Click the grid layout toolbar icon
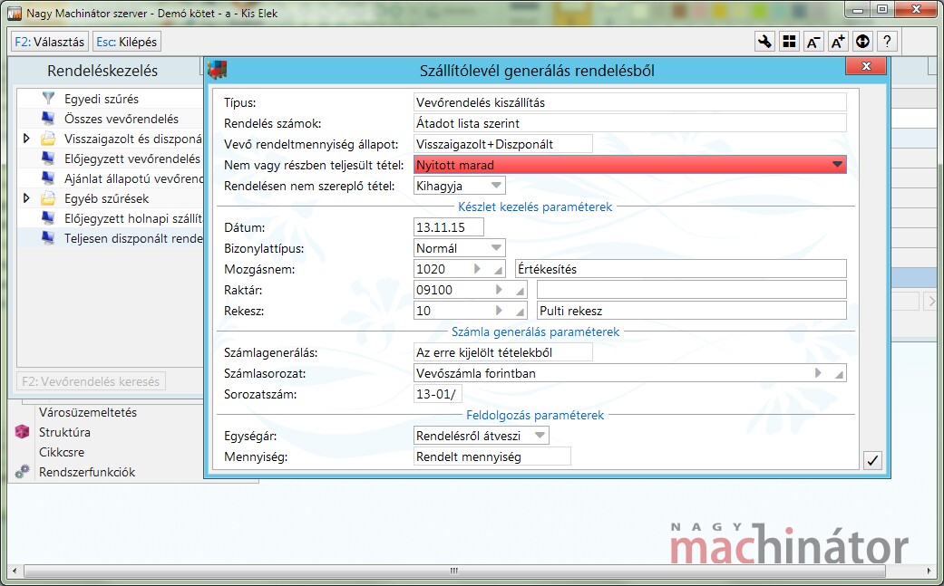The width and height of the screenshot is (944, 586). pyautogui.click(x=789, y=42)
